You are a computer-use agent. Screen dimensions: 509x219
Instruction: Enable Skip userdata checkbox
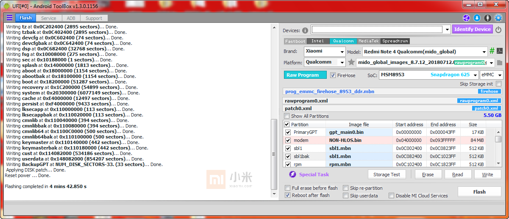[346, 196]
